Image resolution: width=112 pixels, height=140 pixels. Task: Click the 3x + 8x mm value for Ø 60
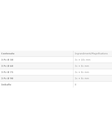pos(82,66)
